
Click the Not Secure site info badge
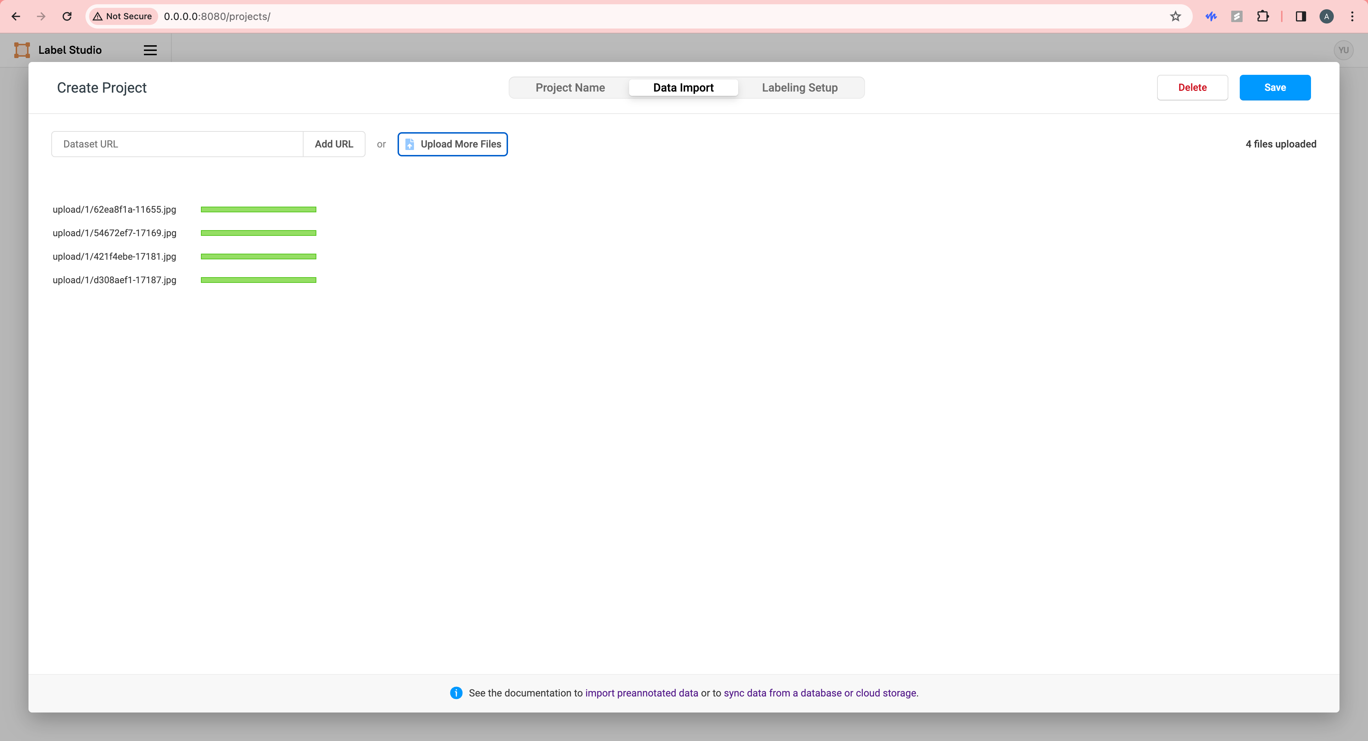click(123, 16)
